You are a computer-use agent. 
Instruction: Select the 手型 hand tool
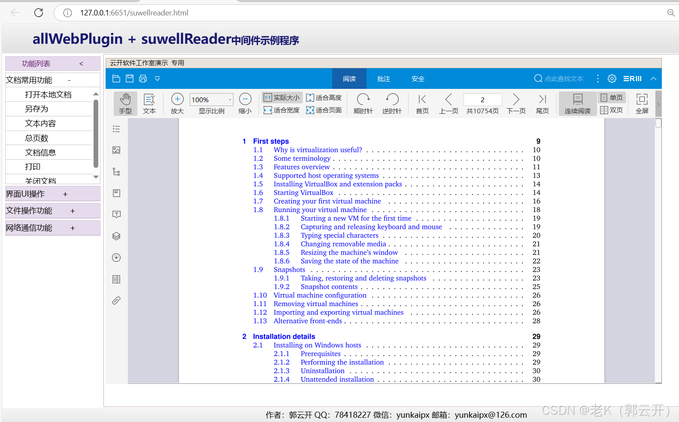125,103
